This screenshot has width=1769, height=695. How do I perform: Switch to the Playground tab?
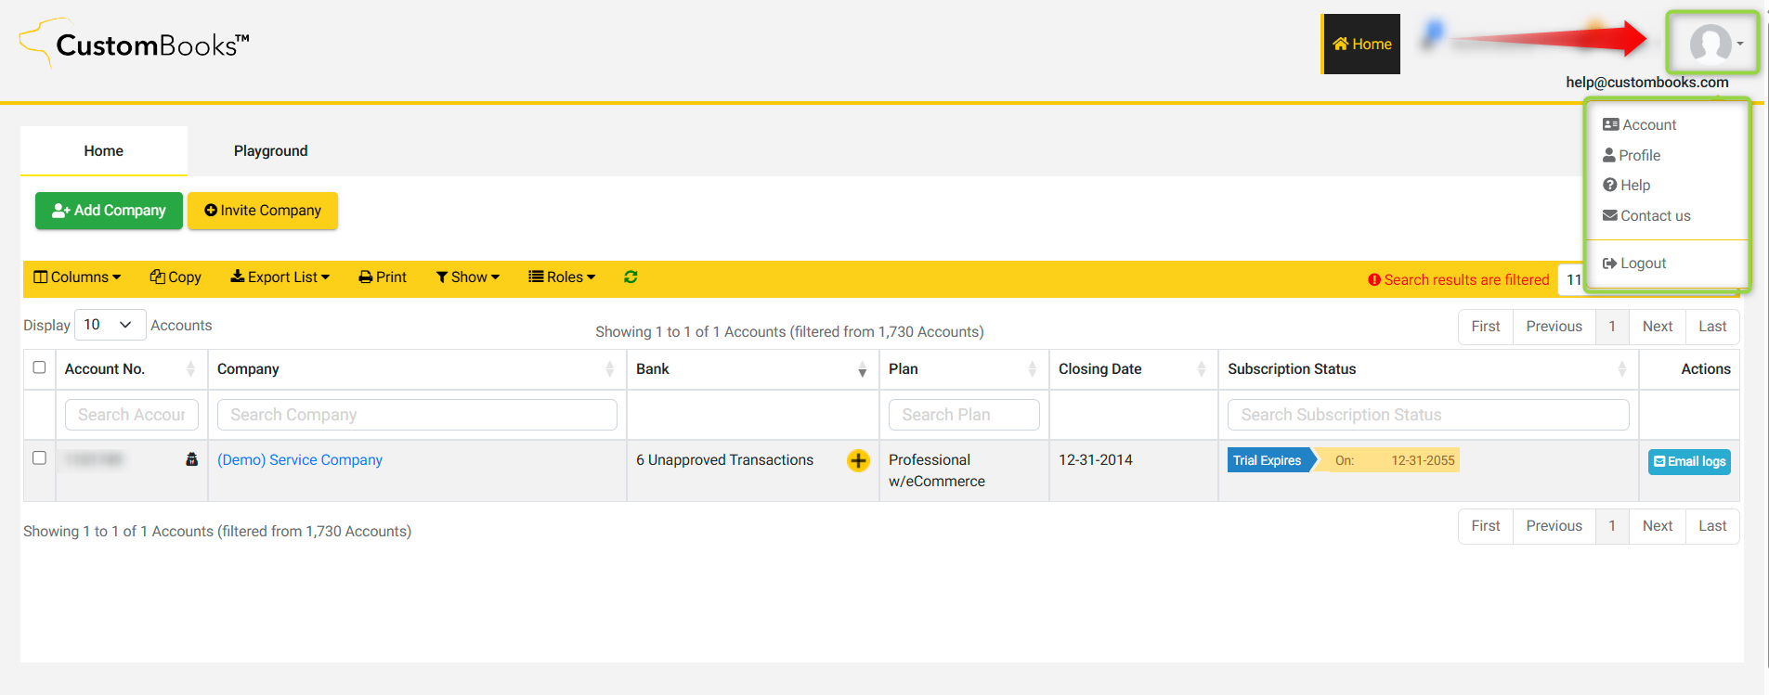270,150
